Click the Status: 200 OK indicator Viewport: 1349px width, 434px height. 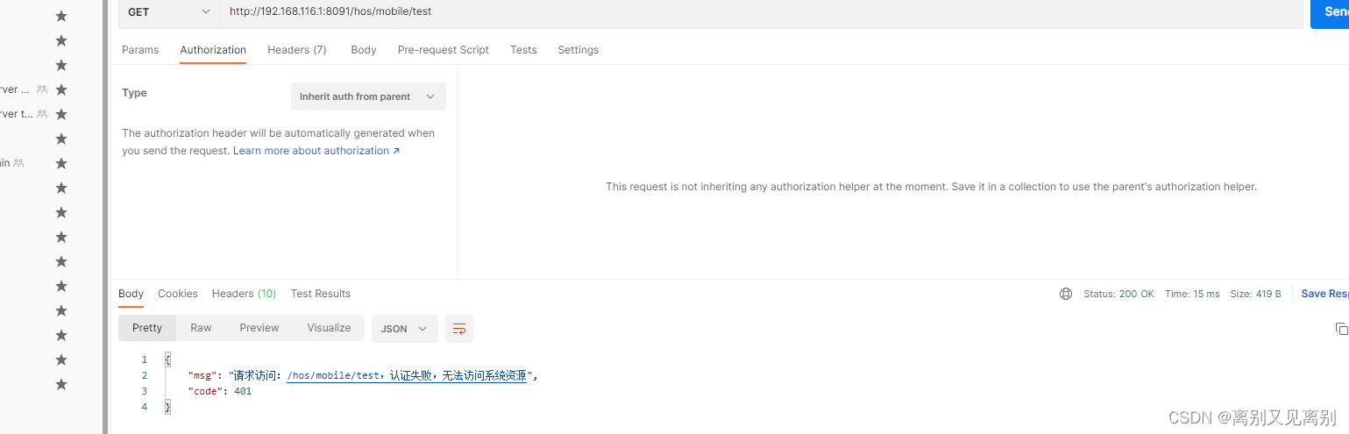point(1118,294)
